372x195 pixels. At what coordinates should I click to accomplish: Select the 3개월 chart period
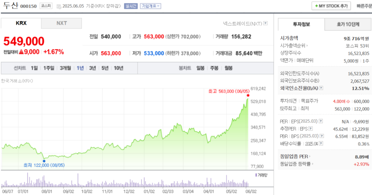pos(65,68)
